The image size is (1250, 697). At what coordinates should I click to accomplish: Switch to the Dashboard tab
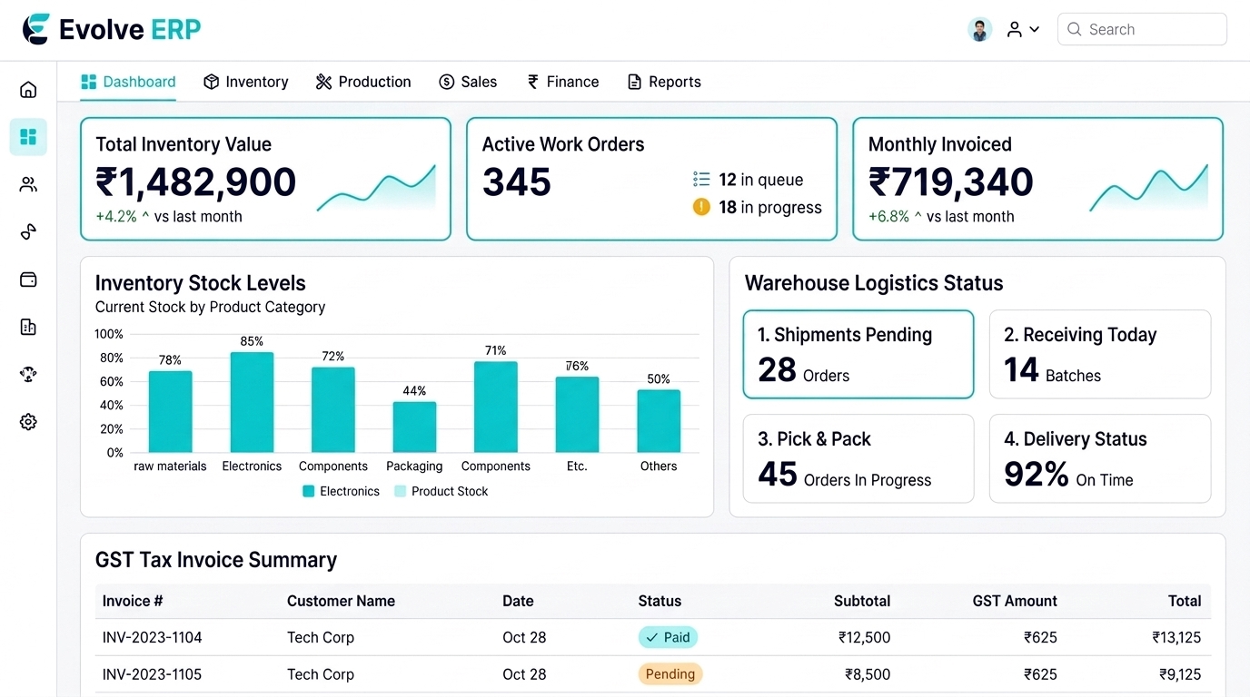pyautogui.click(x=128, y=82)
